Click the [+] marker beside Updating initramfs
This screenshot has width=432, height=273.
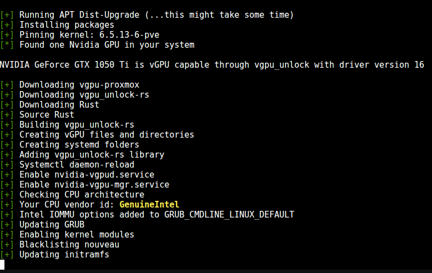coord(7,254)
